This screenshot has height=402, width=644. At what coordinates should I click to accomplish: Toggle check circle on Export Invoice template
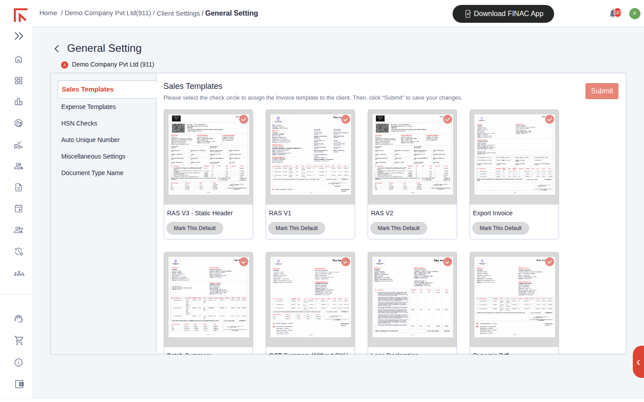tap(550, 119)
